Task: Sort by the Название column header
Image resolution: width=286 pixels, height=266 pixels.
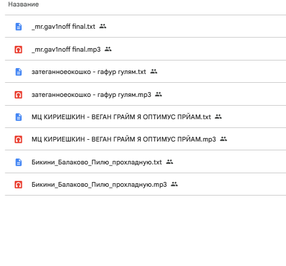Action: 23,4
